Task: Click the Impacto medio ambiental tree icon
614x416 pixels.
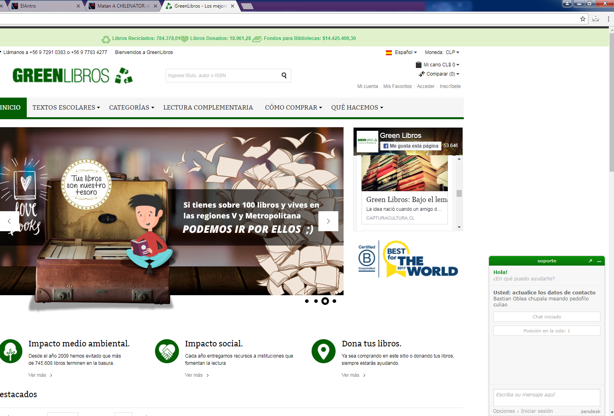Action: tap(11, 351)
